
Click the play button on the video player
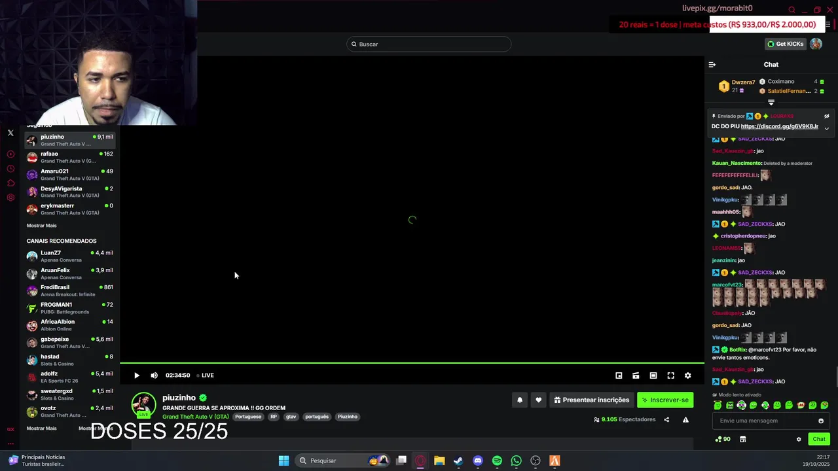pyautogui.click(x=137, y=375)
